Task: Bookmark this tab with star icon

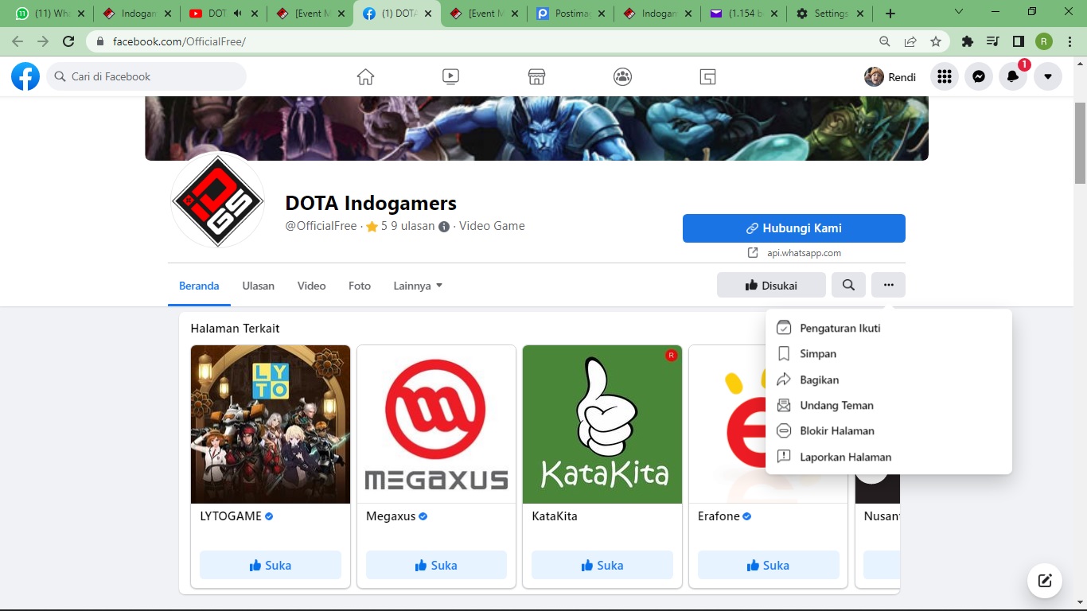Action: (936, 41)
